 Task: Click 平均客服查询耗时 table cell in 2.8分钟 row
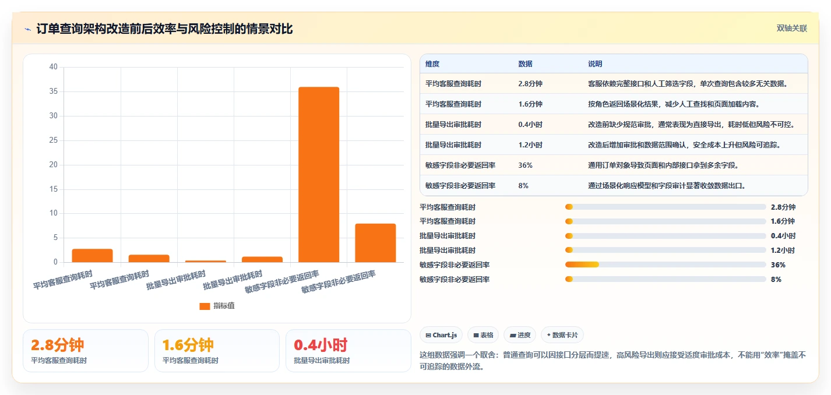(x=453, y=83)
